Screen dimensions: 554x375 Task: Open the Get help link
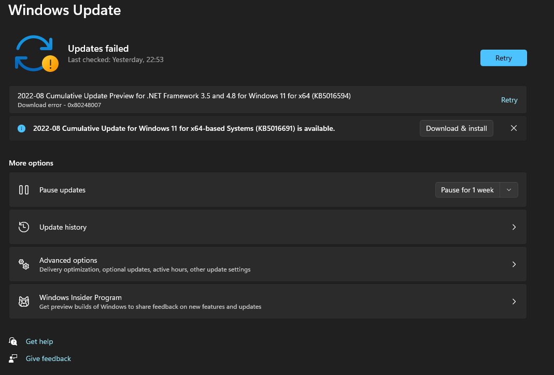tap(39, 341)
